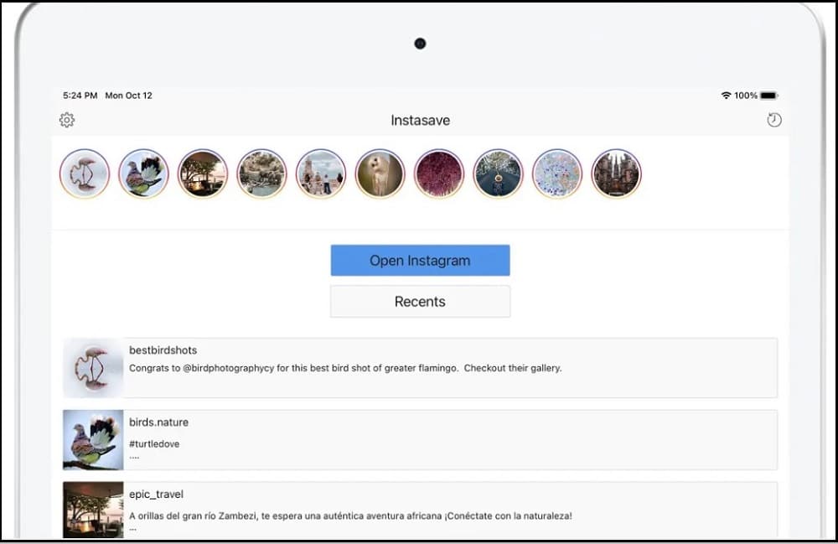Screen dimensions: 838x544
Task: Tap the Mon Oct 12 date
Action: pyautogui.click(x=129, y=95)
